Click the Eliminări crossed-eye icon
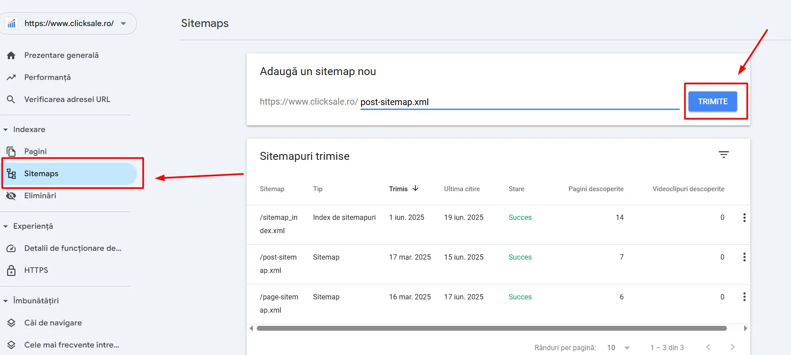 [11, 196]
